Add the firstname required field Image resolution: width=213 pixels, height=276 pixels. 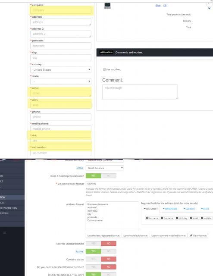coord(167,218)
